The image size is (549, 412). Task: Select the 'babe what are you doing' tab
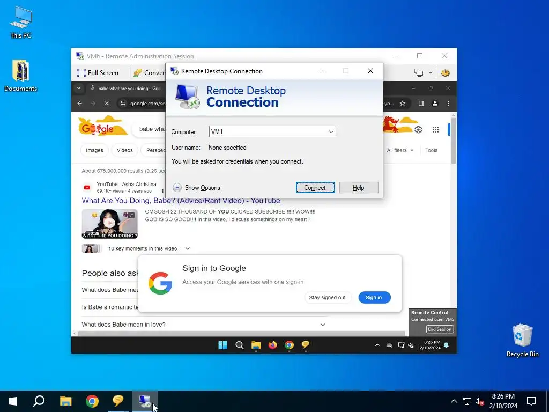[126, 89]
